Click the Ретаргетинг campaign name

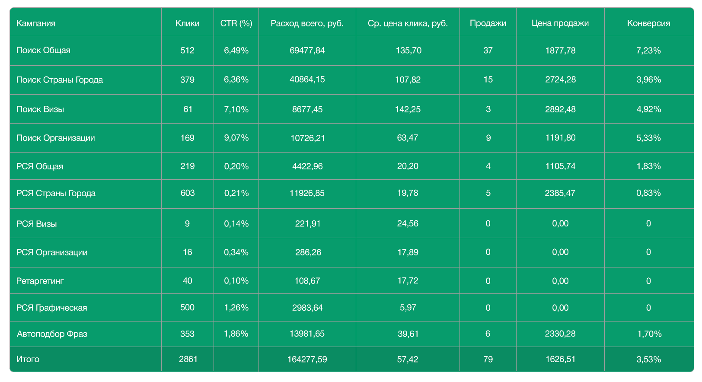[x=40, y=281]
